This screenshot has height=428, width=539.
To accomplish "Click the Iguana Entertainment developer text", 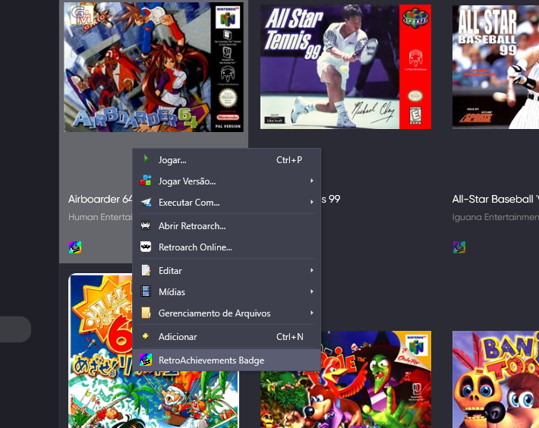I will click(495, 217).
